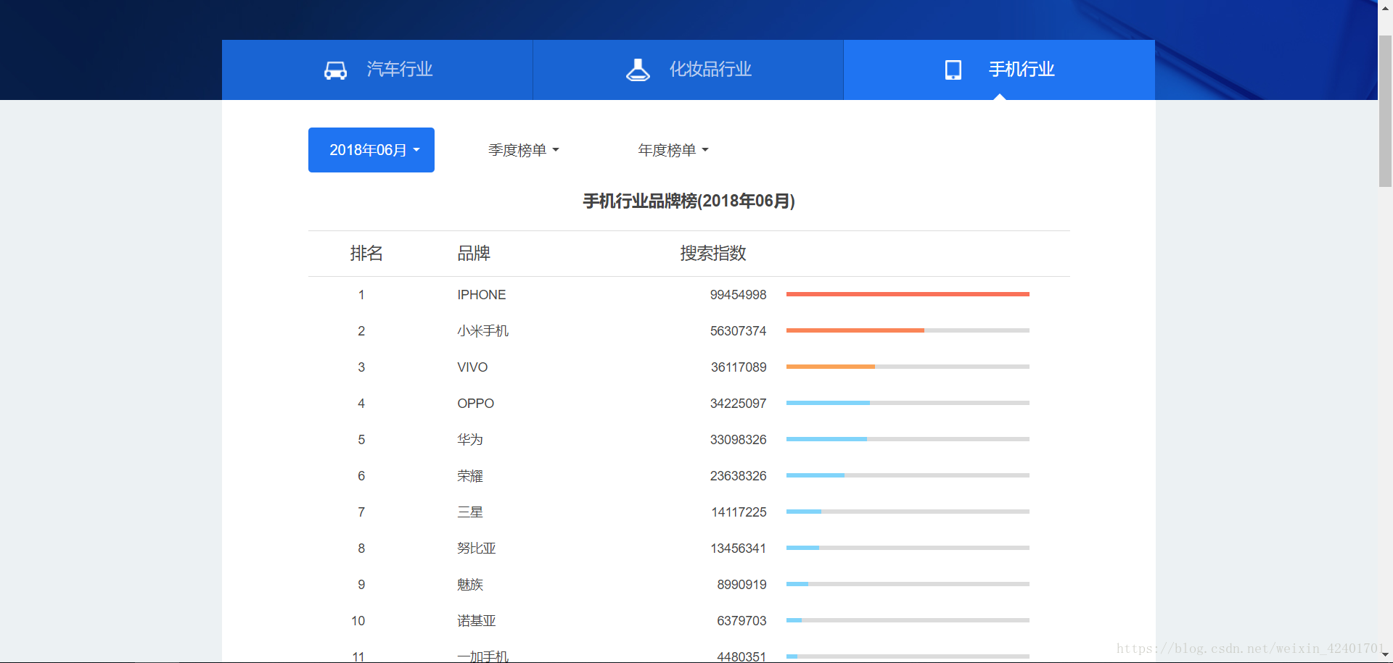Switch to the 化妆品行业 tab
The width and height of the screenshot is (1393, 663).
pos(688,70)
